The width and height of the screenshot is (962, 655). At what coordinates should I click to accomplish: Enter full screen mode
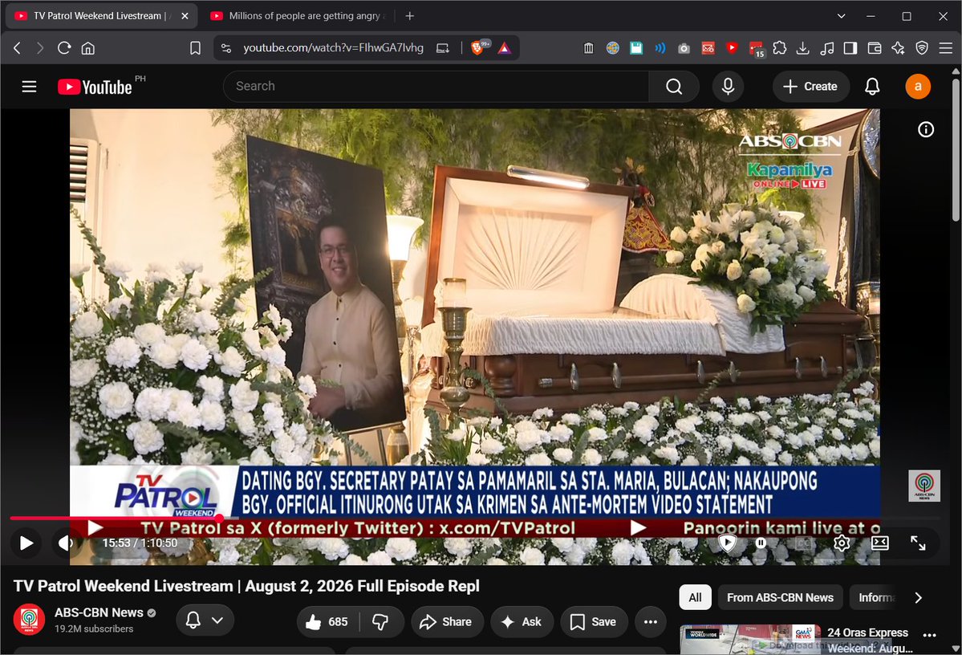point(918,543)
